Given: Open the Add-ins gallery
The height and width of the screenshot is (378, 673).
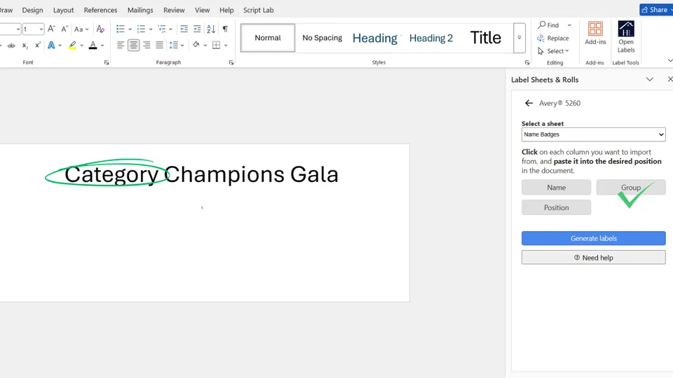Looking at the screenshot, I should pos(595,34).
